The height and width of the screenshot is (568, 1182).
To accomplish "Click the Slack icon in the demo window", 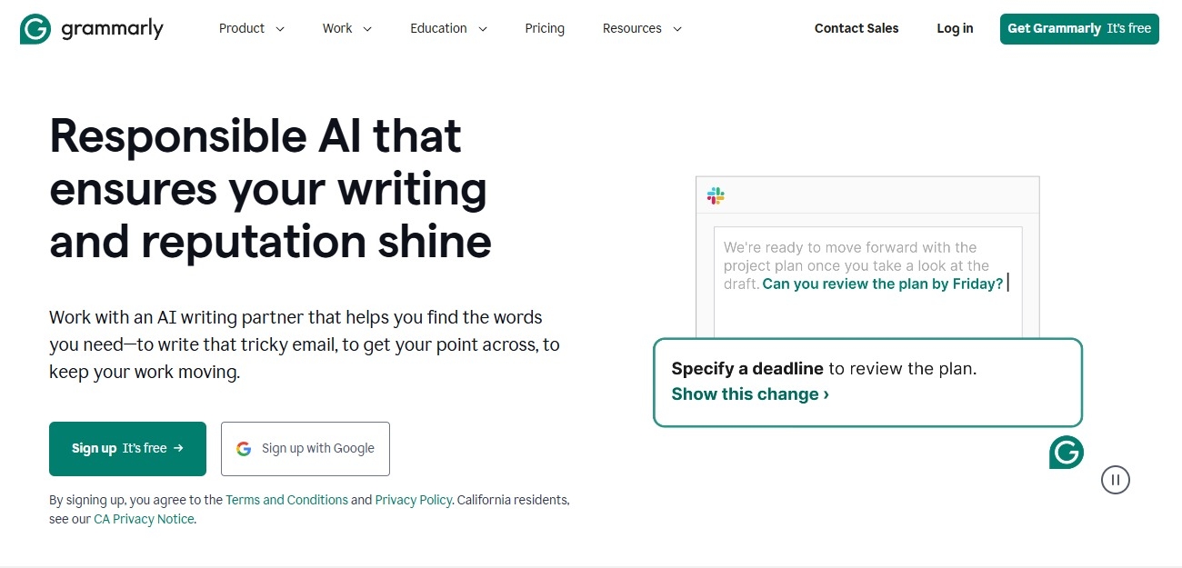I will [x=716, y=195].
